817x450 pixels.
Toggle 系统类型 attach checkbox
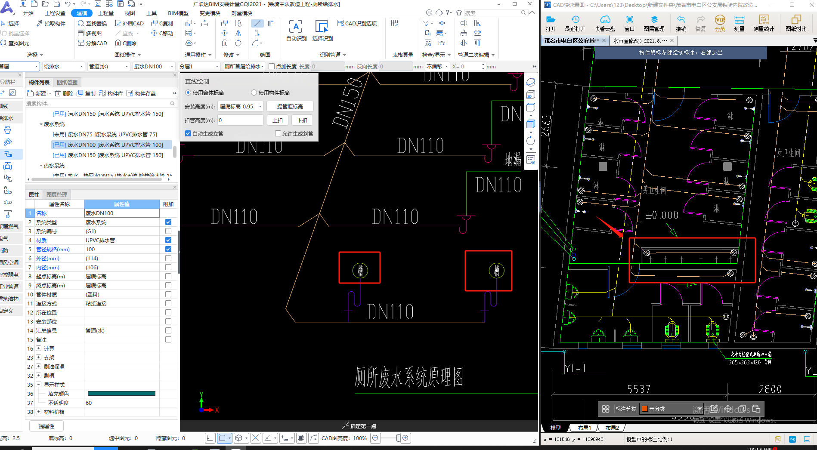click(168, 222)
